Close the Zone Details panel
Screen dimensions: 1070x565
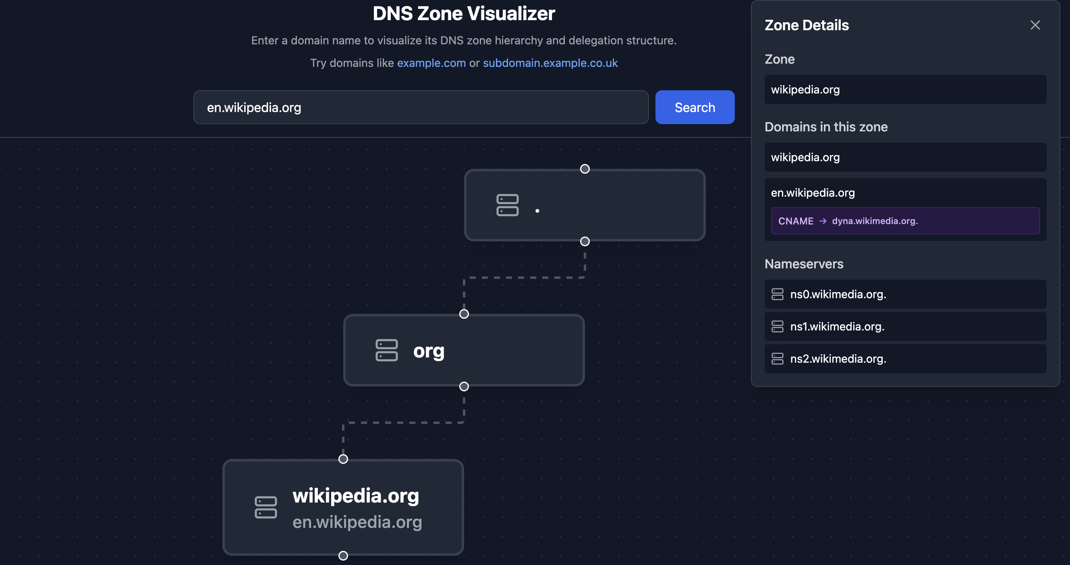pyautogui.click(x=1035, y=25)
